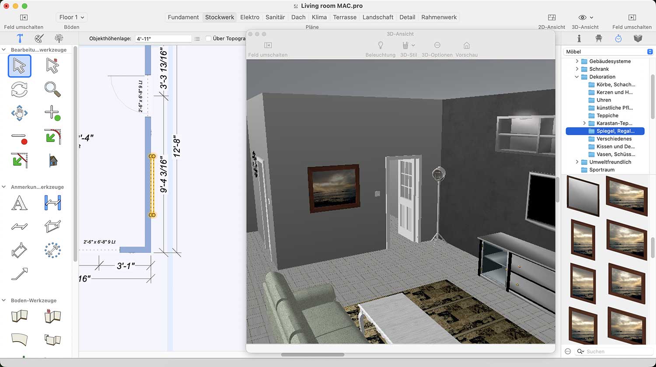Select the arrow selection tool
Screen dimensions: 656x367
19,66
